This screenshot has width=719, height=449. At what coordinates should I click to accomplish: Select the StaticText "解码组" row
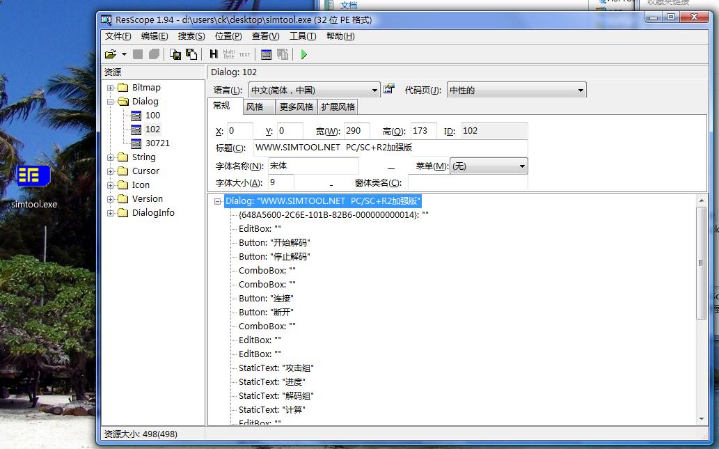[x=276, y=396]
